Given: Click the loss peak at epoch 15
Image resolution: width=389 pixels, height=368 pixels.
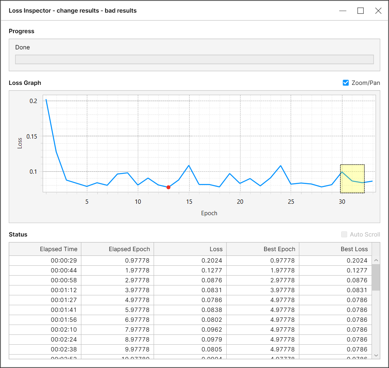Looking at the screenshot, I should [x=189, y=165].
